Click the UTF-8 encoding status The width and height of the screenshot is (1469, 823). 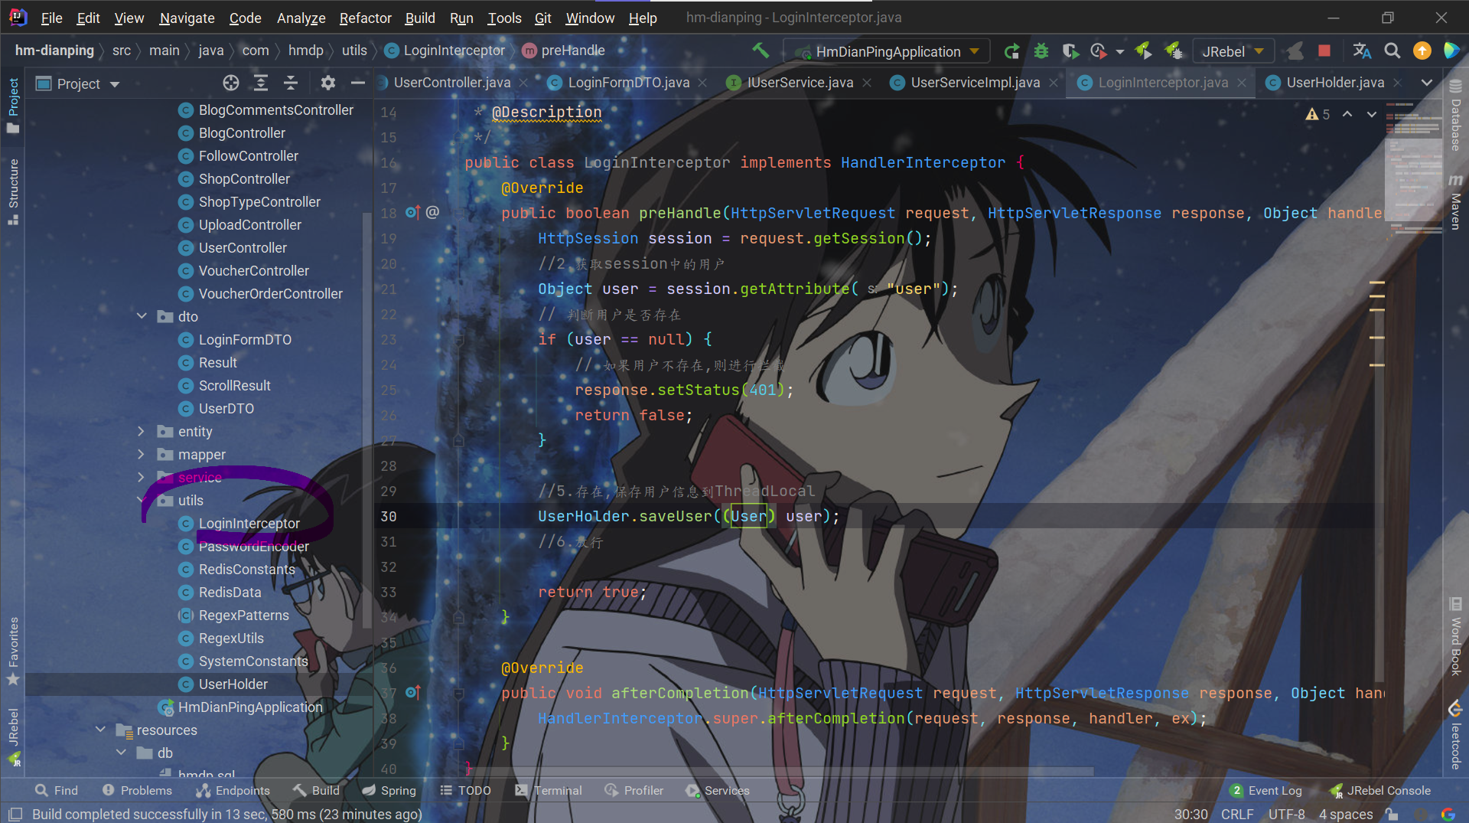[1286, 814]
